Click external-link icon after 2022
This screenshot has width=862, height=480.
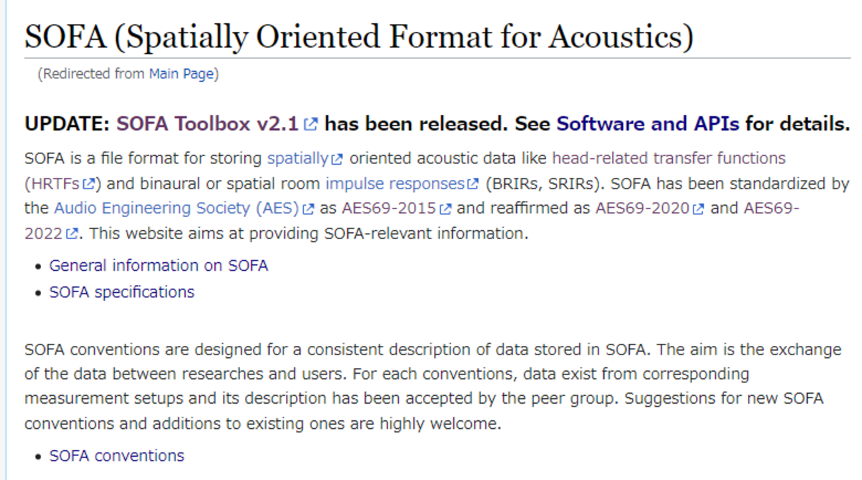click(72, 234)
